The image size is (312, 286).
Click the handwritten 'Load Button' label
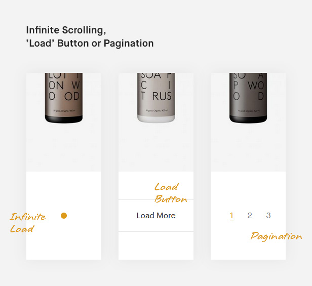pos(170,193)
